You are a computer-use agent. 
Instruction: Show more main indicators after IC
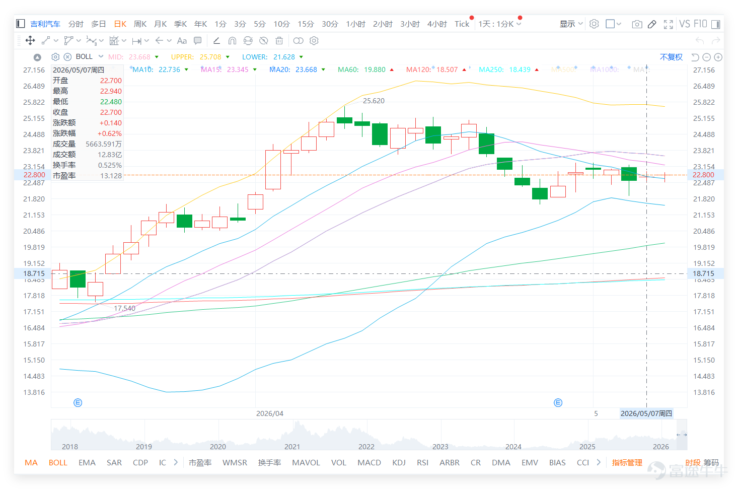[x=176, y=462]
